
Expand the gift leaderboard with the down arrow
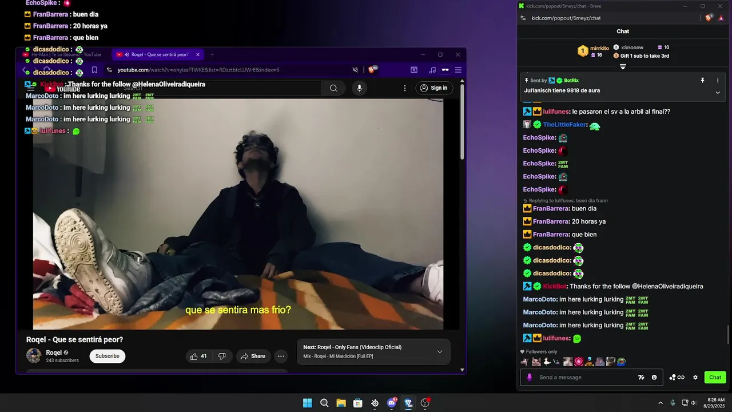tap(623, 66)
